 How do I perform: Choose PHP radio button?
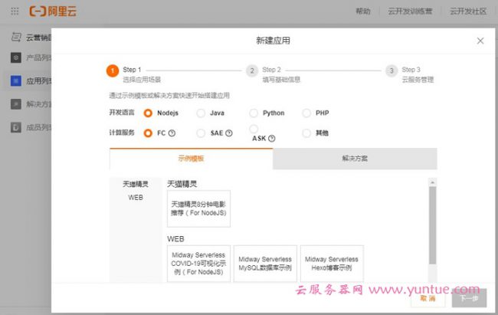tap(306, 113)
